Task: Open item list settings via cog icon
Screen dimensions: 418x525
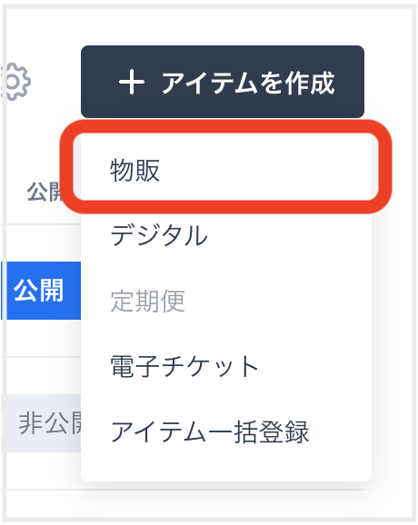Action: (16, 82)
